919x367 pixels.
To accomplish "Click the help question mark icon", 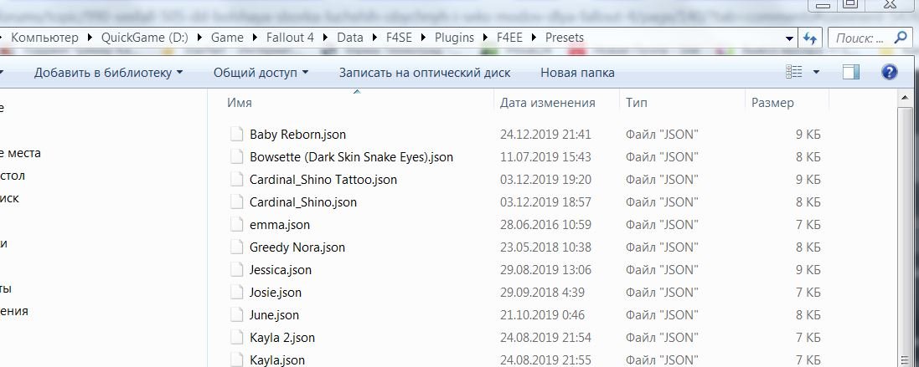I will click(890, 73).
